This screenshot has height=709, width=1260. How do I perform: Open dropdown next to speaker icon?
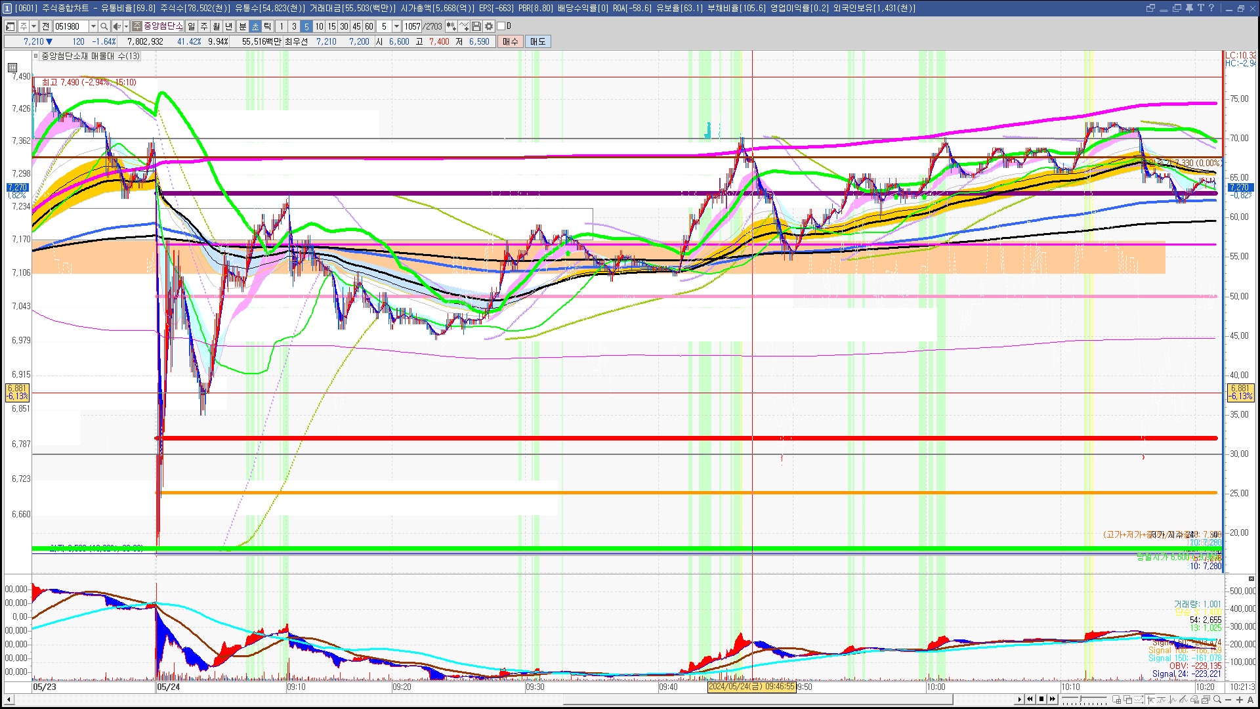click(126, 26)
